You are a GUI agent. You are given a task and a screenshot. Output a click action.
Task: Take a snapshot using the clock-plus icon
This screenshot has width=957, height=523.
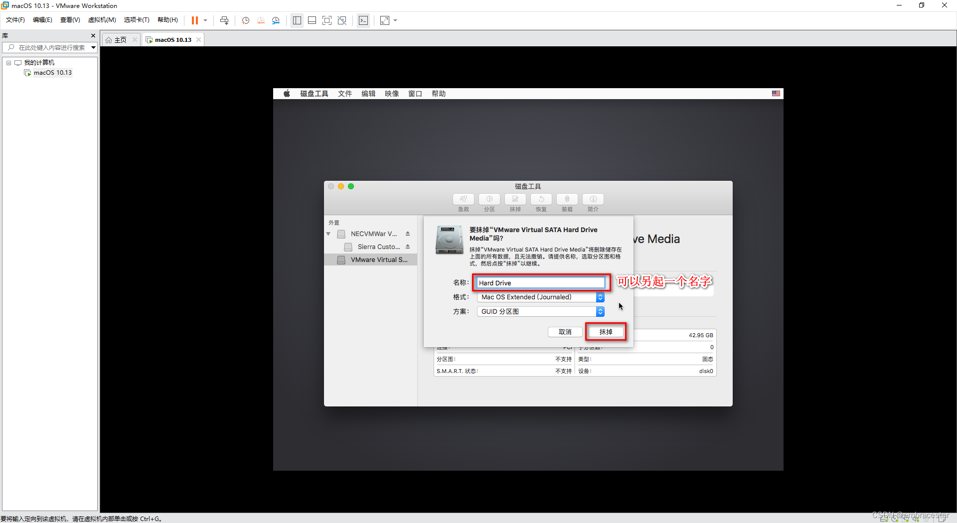(246, 20)
